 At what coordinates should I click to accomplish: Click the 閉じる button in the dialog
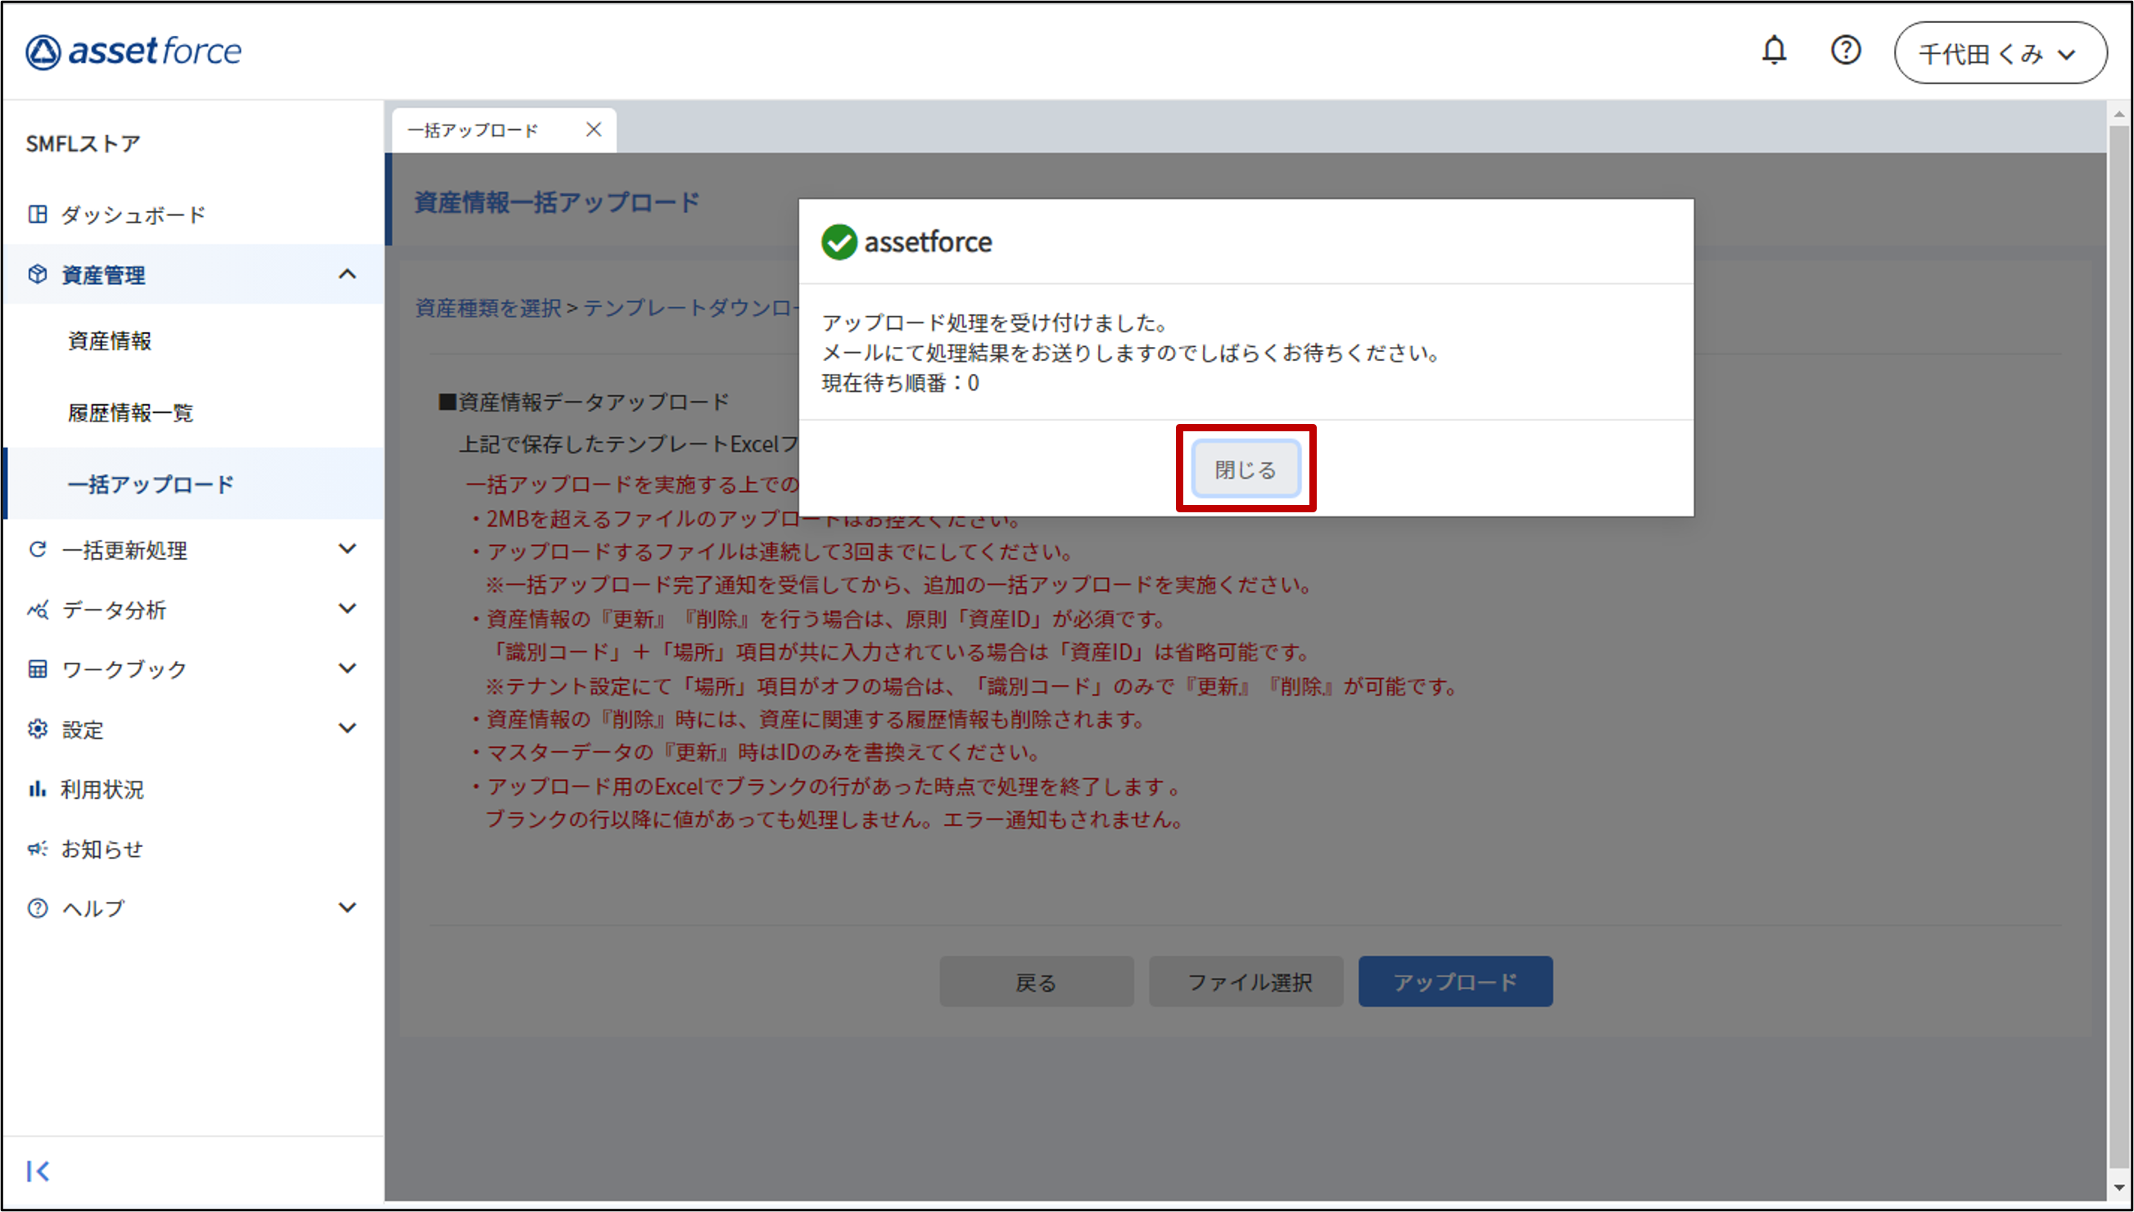click(1246, 470)
